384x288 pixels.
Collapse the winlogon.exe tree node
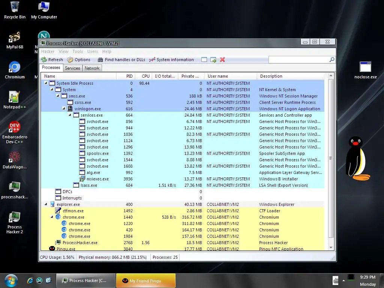click(64, 108)
